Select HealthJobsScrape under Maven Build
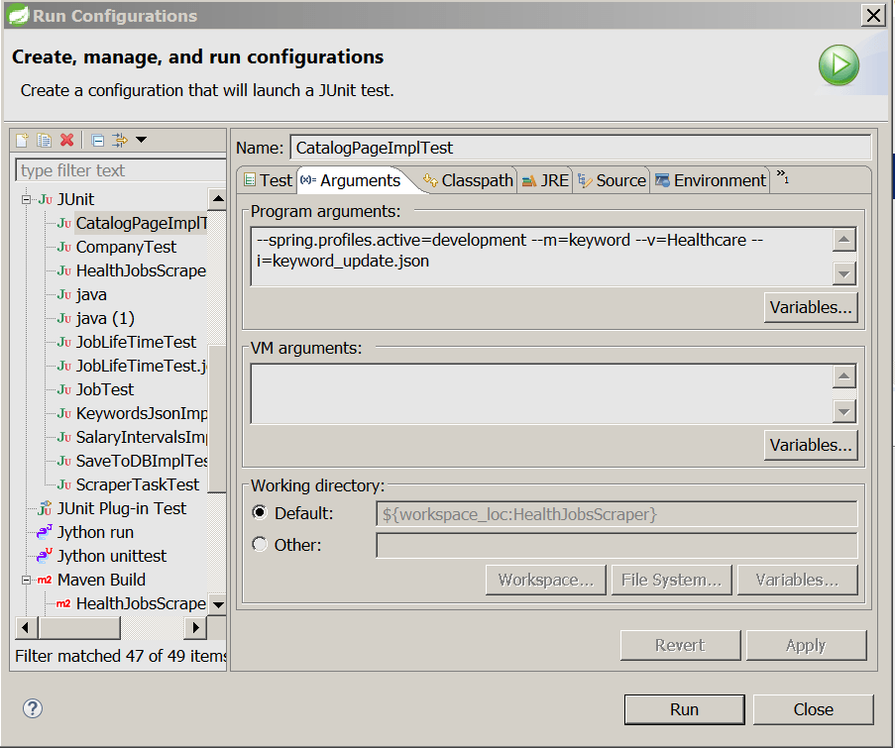The height and width of the screenshot is (748, 895). (141, 603)
